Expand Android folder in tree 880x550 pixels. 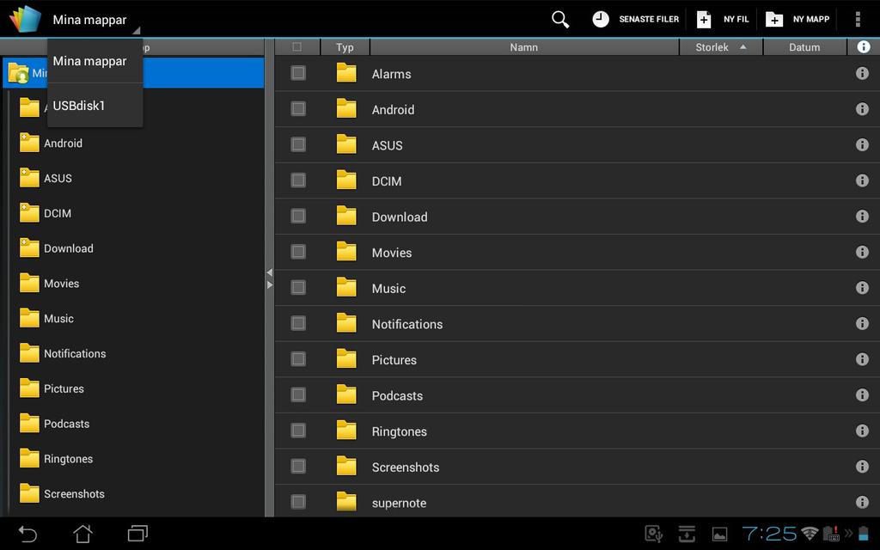[x=29, y=144]
